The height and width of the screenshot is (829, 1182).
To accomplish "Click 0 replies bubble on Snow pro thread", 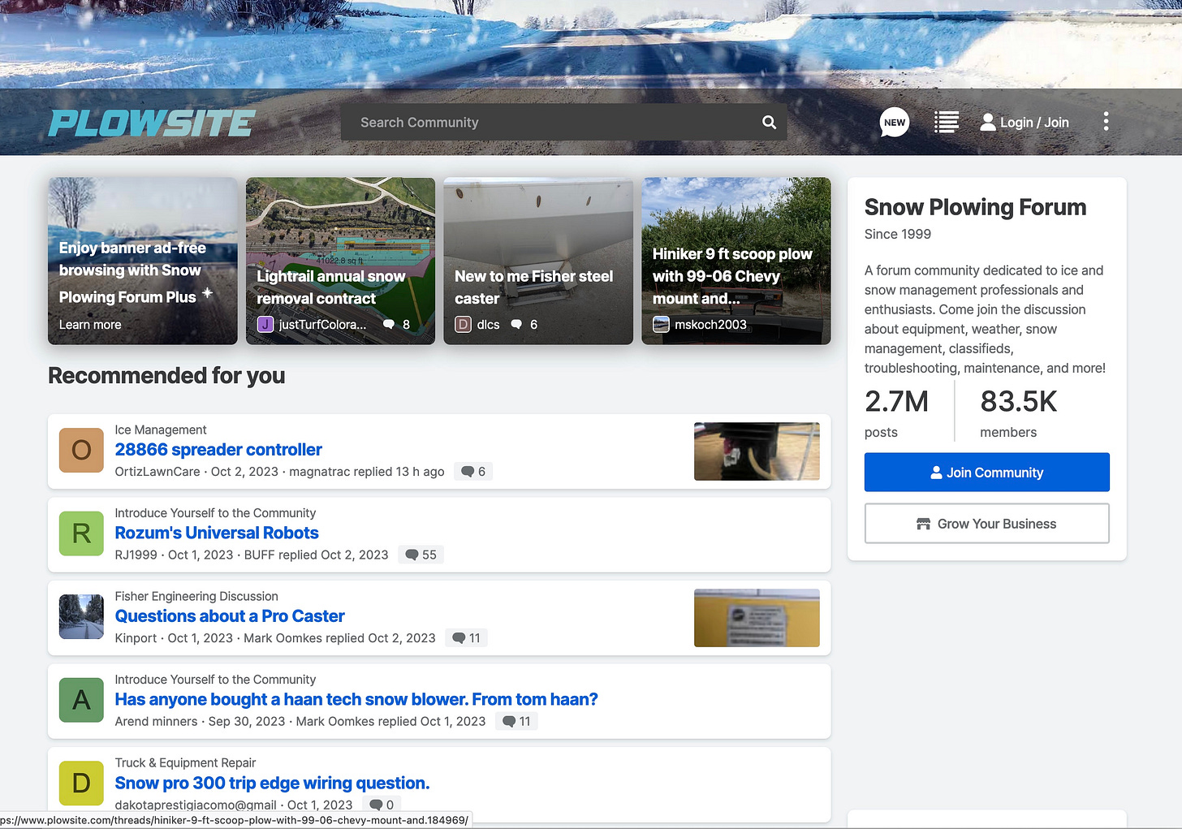I will [382, 805].
